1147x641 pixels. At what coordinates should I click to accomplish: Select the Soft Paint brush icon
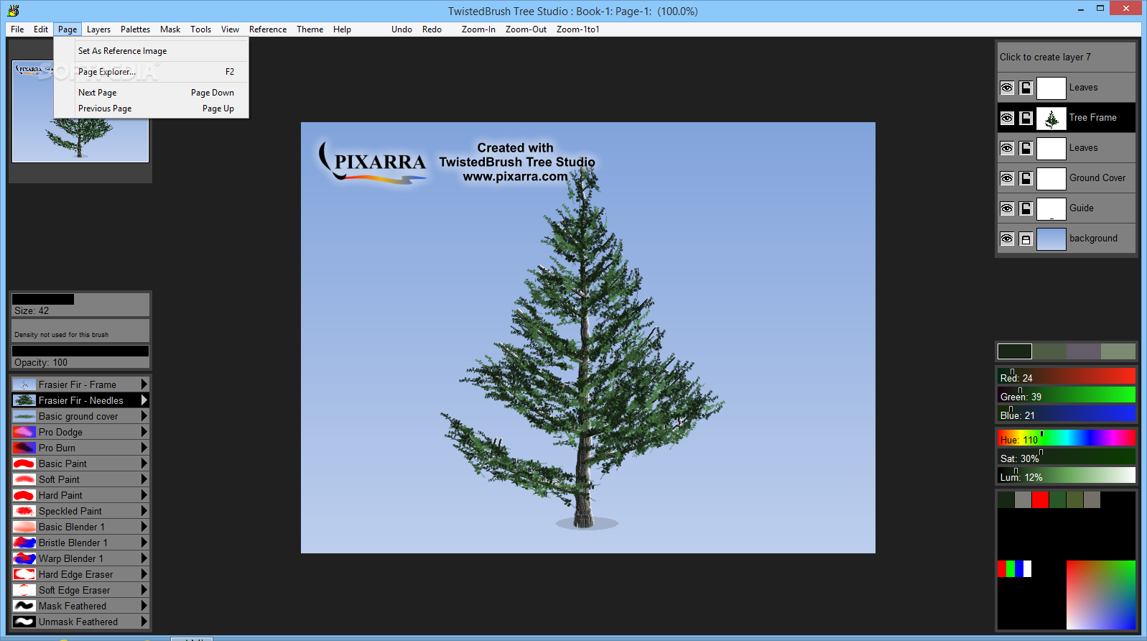(x=24, y=479)
